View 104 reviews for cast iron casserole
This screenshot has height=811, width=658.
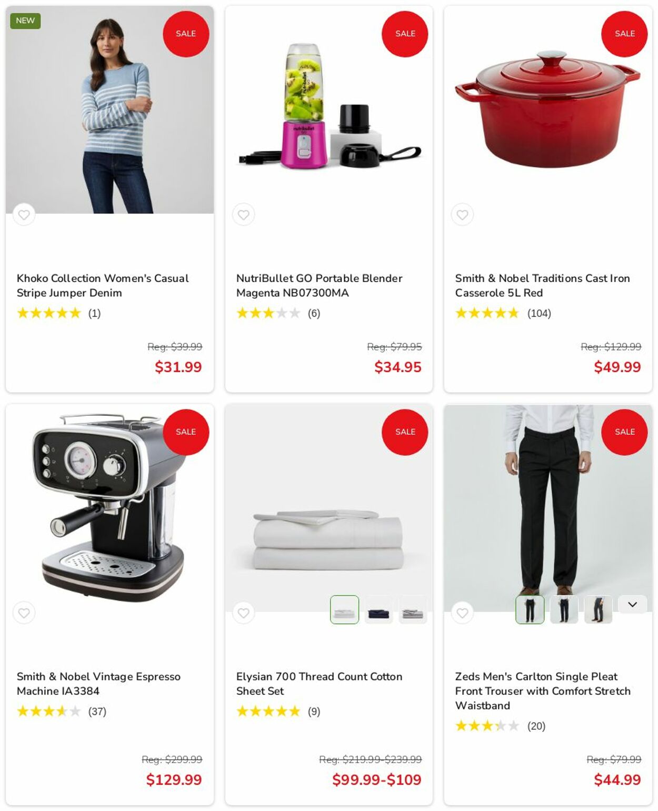[x=539, y=313]
